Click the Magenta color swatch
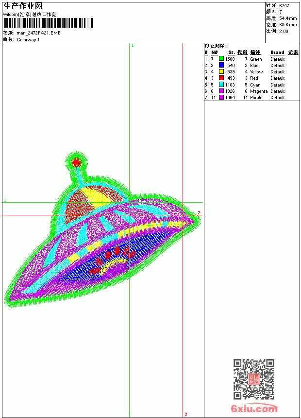 [221, 91]
